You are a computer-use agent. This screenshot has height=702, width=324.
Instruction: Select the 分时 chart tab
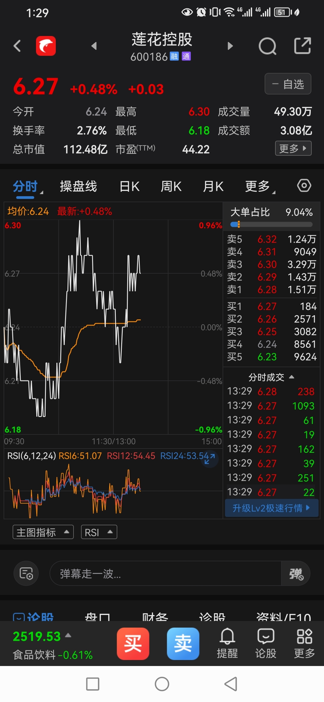(x=25, y=186)
